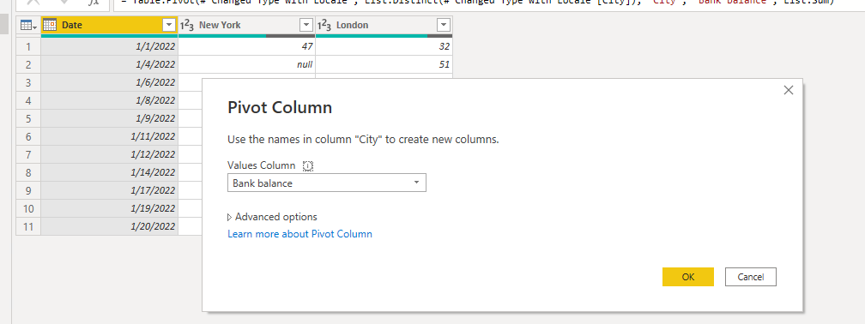Select the 1/12/2022 date cell
This screenshot has height=324, width=865.
click(109, 154)
